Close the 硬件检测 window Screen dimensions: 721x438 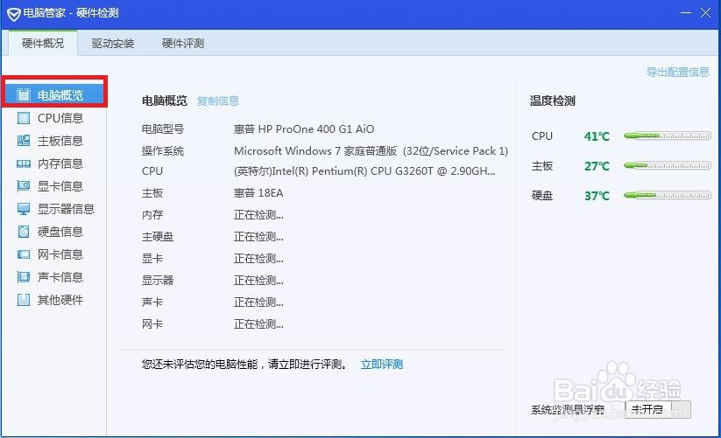(706, 12)
